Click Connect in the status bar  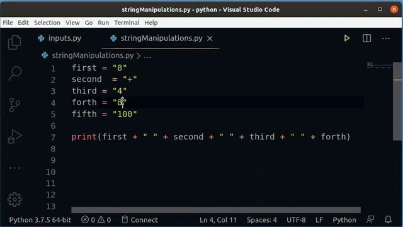(x=140, y=220)
